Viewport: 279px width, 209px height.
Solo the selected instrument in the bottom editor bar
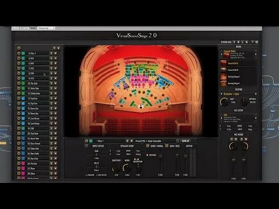point(127,141)
